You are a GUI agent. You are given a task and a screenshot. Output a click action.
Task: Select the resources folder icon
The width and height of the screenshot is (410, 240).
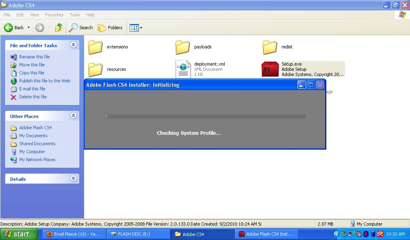[x=95, y=70]
